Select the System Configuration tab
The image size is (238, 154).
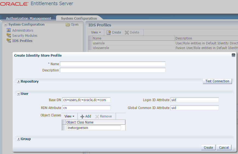coord(79,18)
